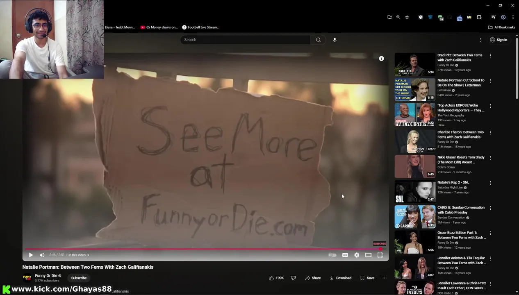Viewport: 519px width, 295px height.
Task: Open the 'Elissa - Teebt Menn...' bookmark
Action: click(120, 27)
